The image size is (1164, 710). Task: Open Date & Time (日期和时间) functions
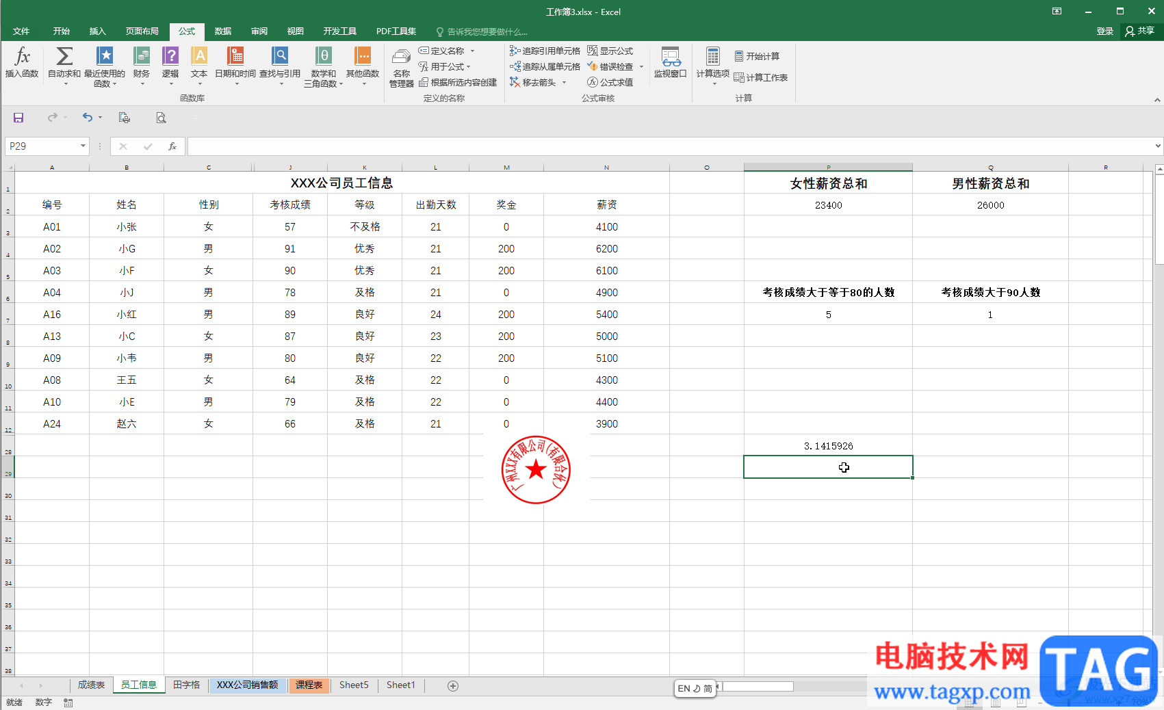pyautogui.click(x=235, y=66)
